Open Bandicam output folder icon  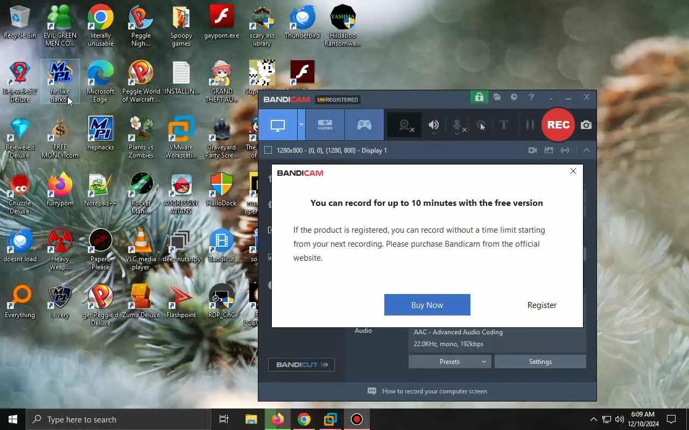497,97
